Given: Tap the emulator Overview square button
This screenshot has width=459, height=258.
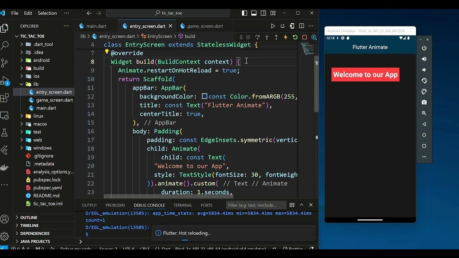Looking at the screenshot, I should [x=424, y=146].
